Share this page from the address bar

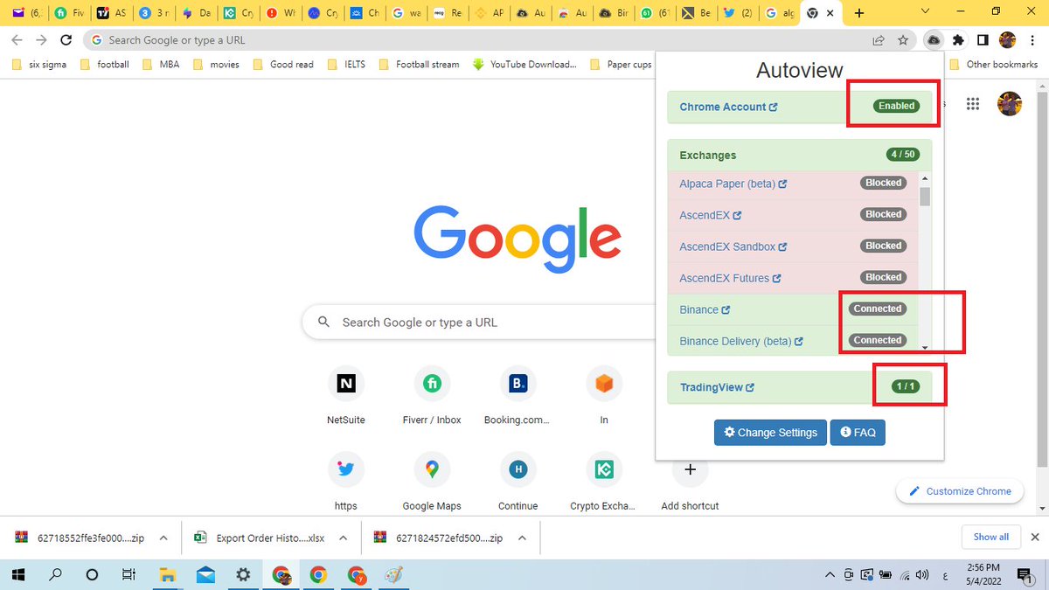click(878, 40)
